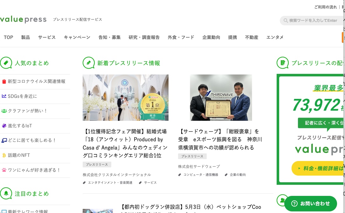Open the ご利用の流れ link at top right
Viewport: 345px width, 213px height.
point(326,7)
